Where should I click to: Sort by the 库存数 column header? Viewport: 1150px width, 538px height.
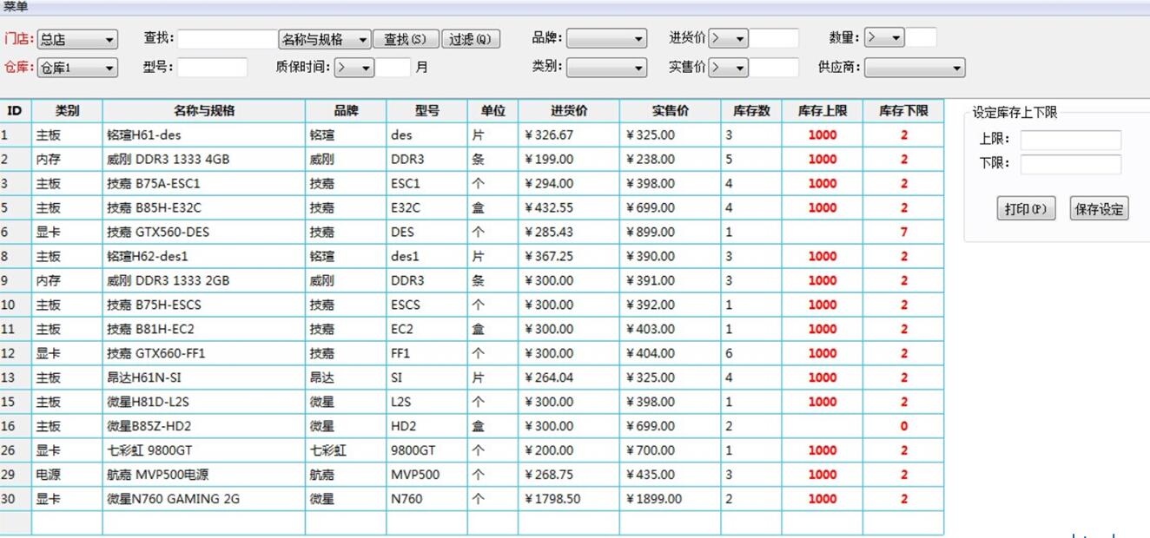point(751,111)
